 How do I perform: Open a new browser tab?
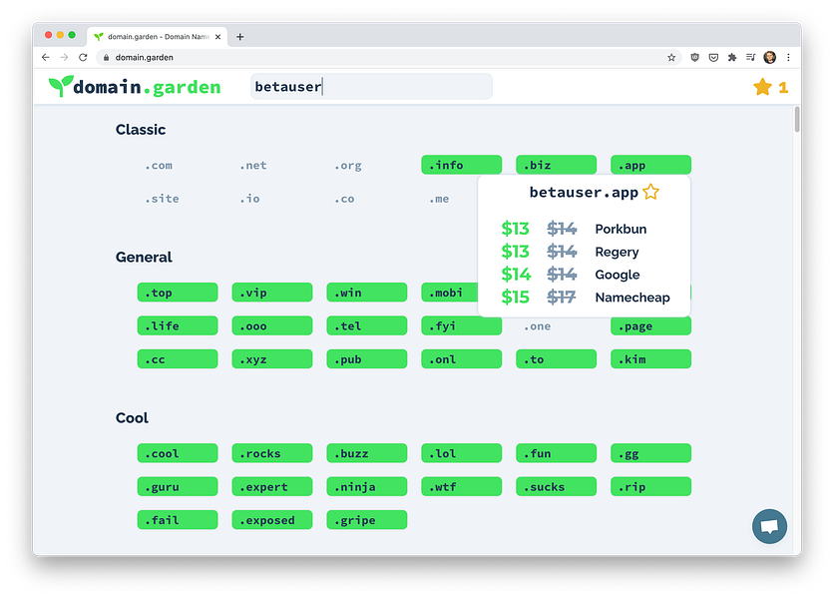(x=239, y=37)
